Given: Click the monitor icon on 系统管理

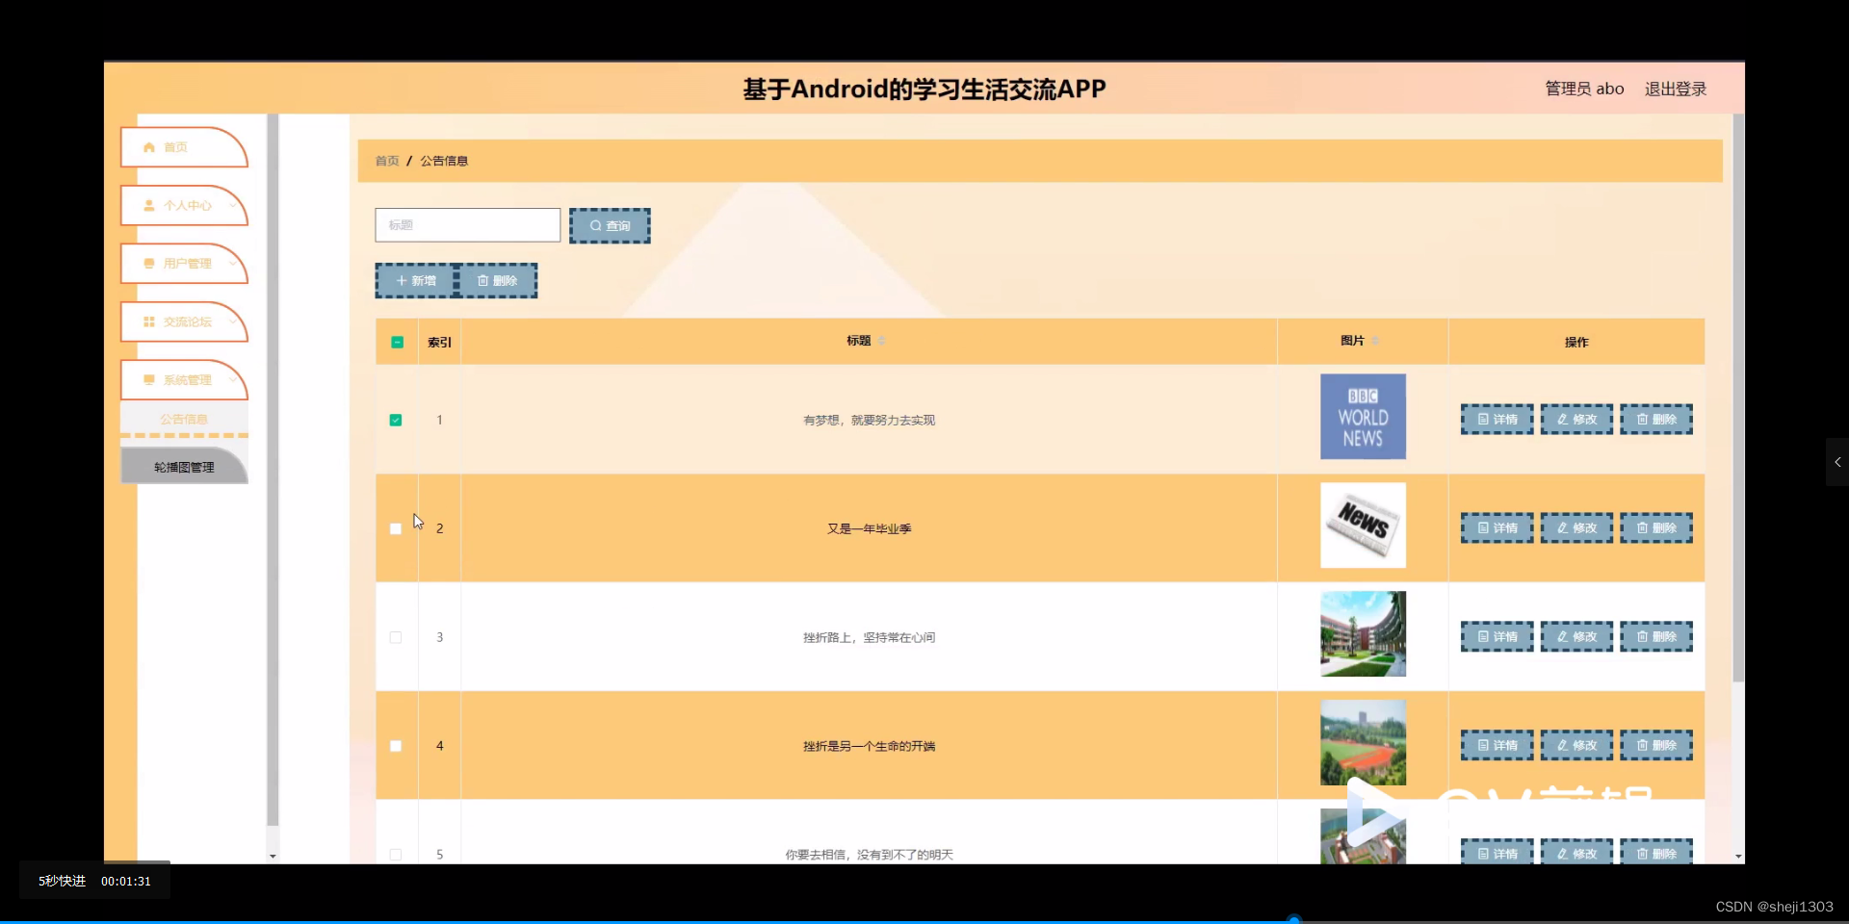Looking at the screenshot, I should (149, 380).
